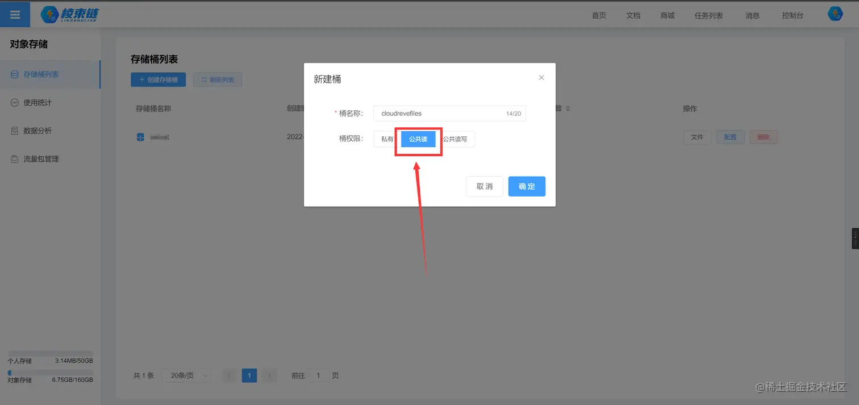Image resolution: width=859 pixels, height=405 pixels.
Task: Click the sort arrows in table header
Action: pyautogui.click(x=567, y=108)
